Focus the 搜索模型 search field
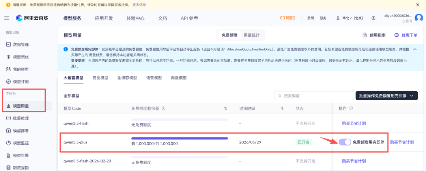This screenshot has width=426, height=171. coord(314,96)
